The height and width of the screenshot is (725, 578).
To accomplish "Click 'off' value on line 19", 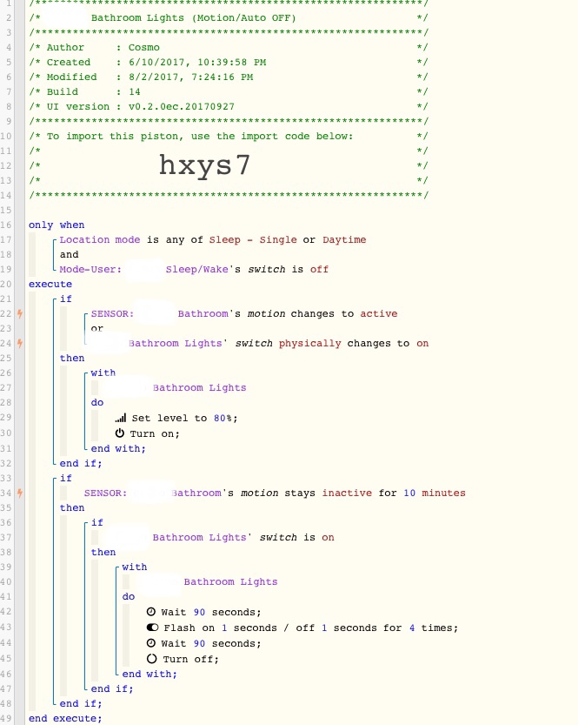I will tap(319, 269).
